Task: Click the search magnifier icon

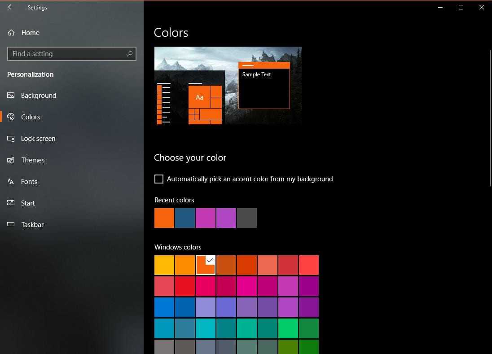Action: coord(130,54)
